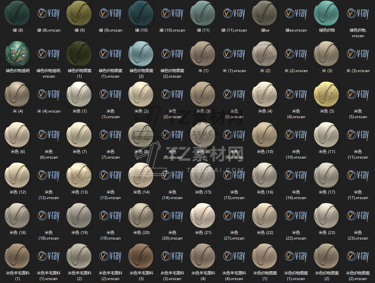Viewport: 375px width, 283px height.
Task: Open the 米 (3).vrscan file icon
Action: (x=358, y=54)
